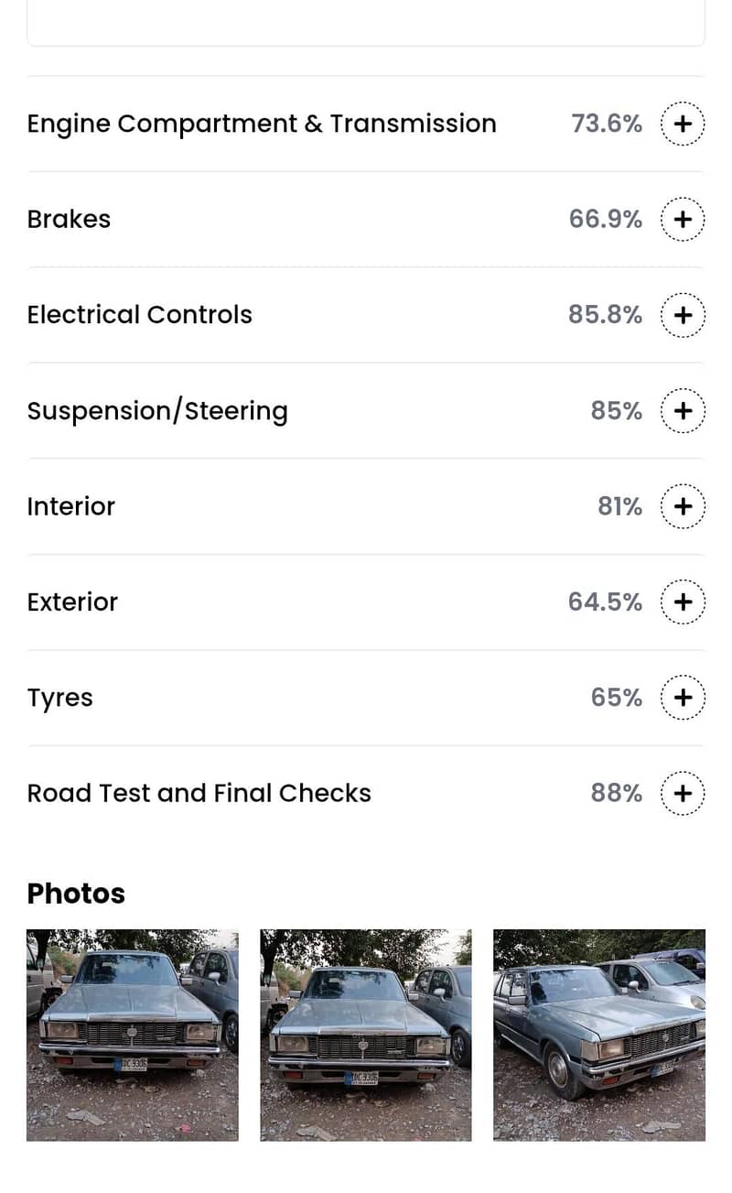
Task: Expand the Brakes row label
Action: click(x=69, y=220)
